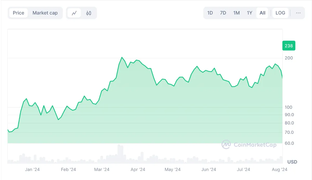Viewport: 312px width, 180px height.
Task: Choose the 1M time range
Action: (236, 13)
